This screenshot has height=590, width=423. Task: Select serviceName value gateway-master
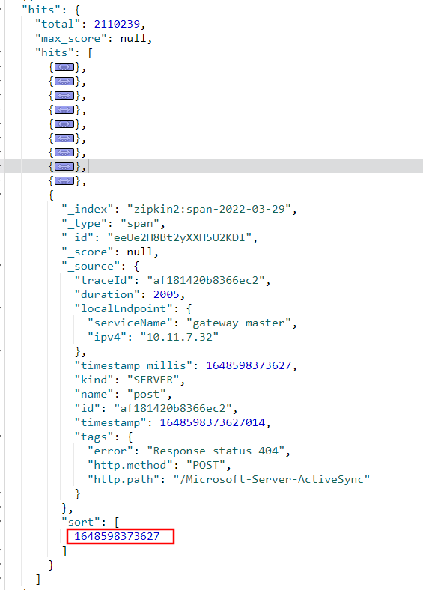click(x=239, y=323)
